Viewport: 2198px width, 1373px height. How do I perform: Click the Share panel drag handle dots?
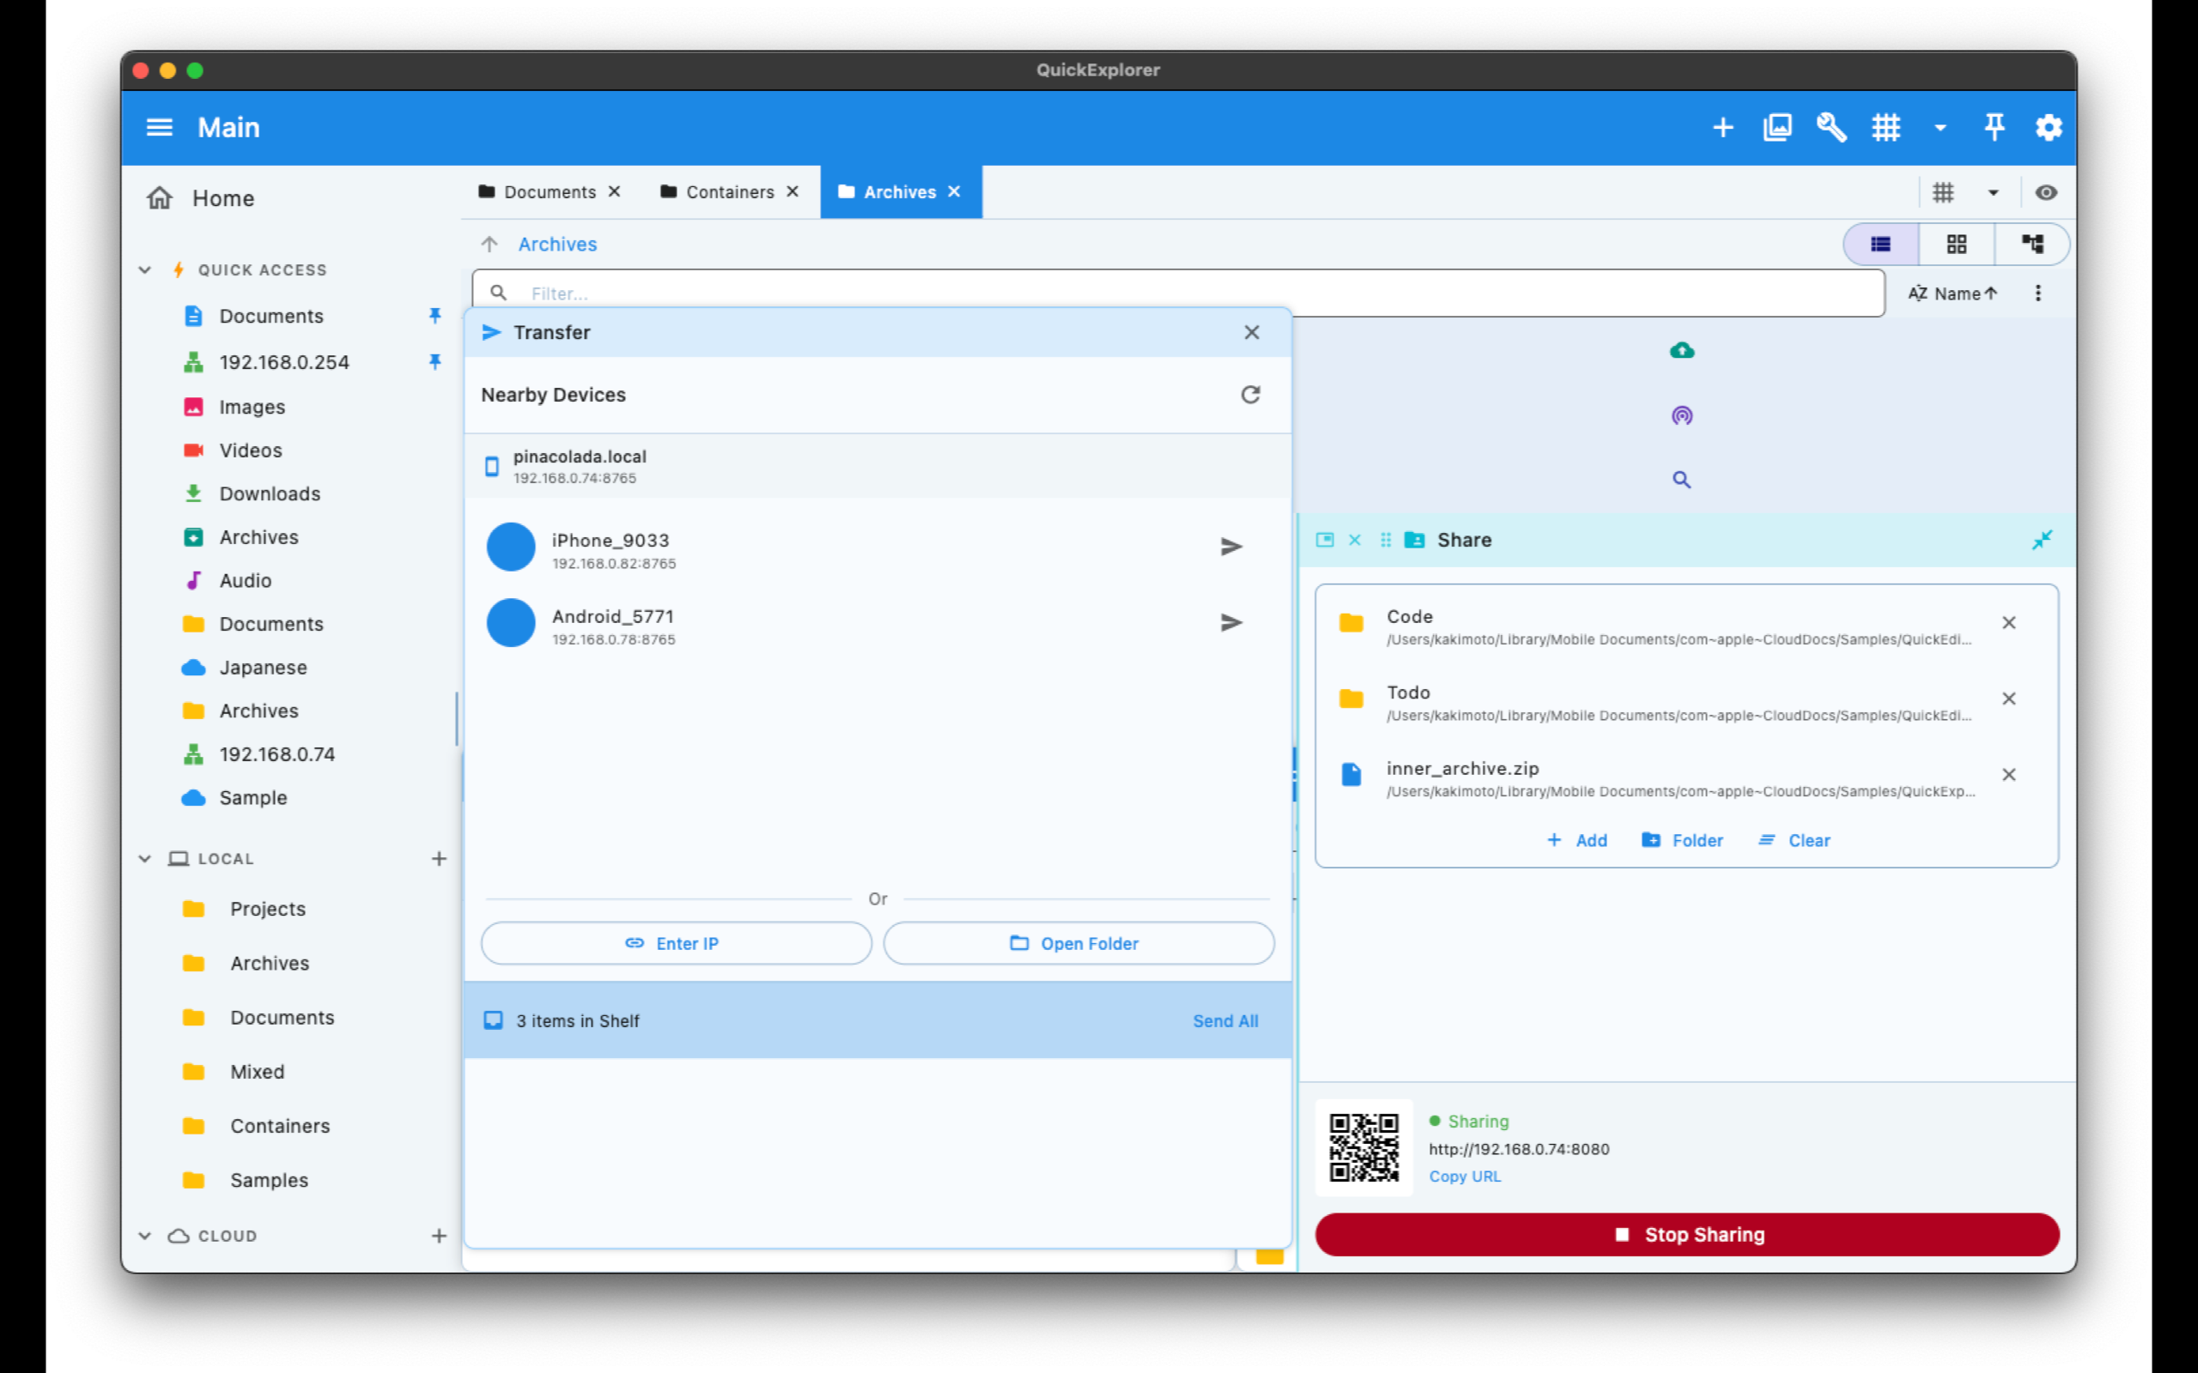[1385, 541]
